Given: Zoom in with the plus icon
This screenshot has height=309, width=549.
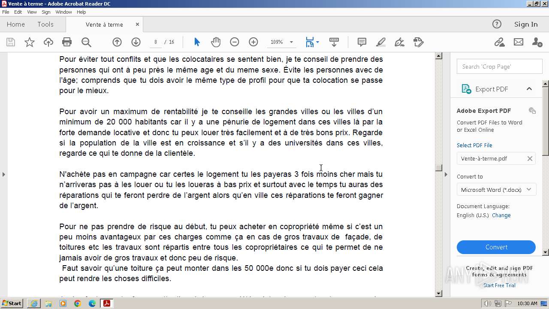Looking at the screenshot, I should click(253, 42).
